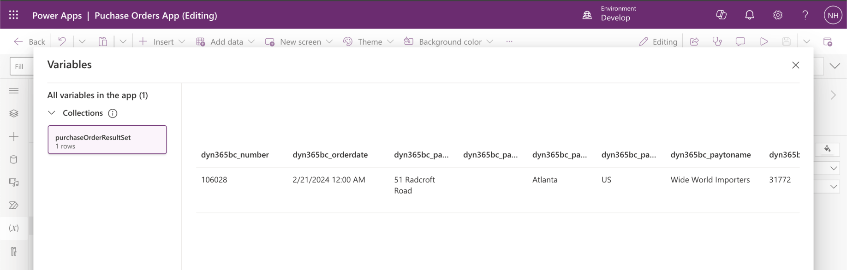Open the notifications bell
847x270 pixels.
pyautogui.click(x=750, y=15)
